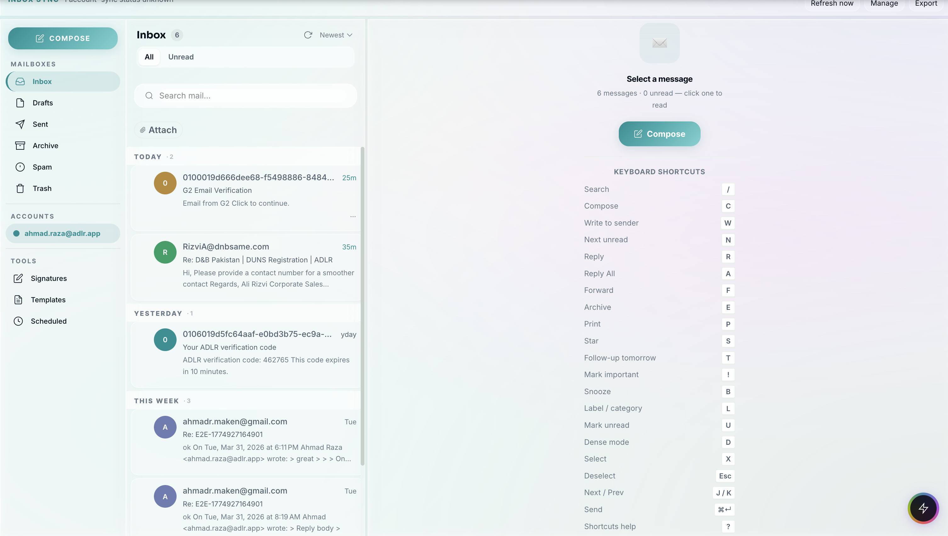Open Signatures tool
Screen dimensions: 948x536
pos(48,278)
